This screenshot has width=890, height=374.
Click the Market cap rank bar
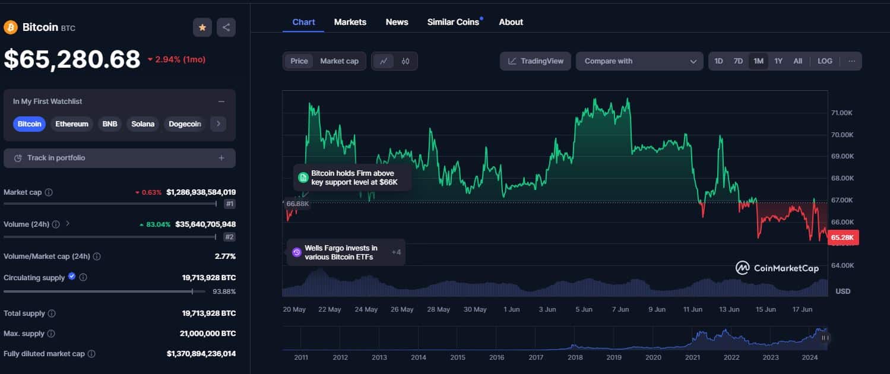point(110,204)
